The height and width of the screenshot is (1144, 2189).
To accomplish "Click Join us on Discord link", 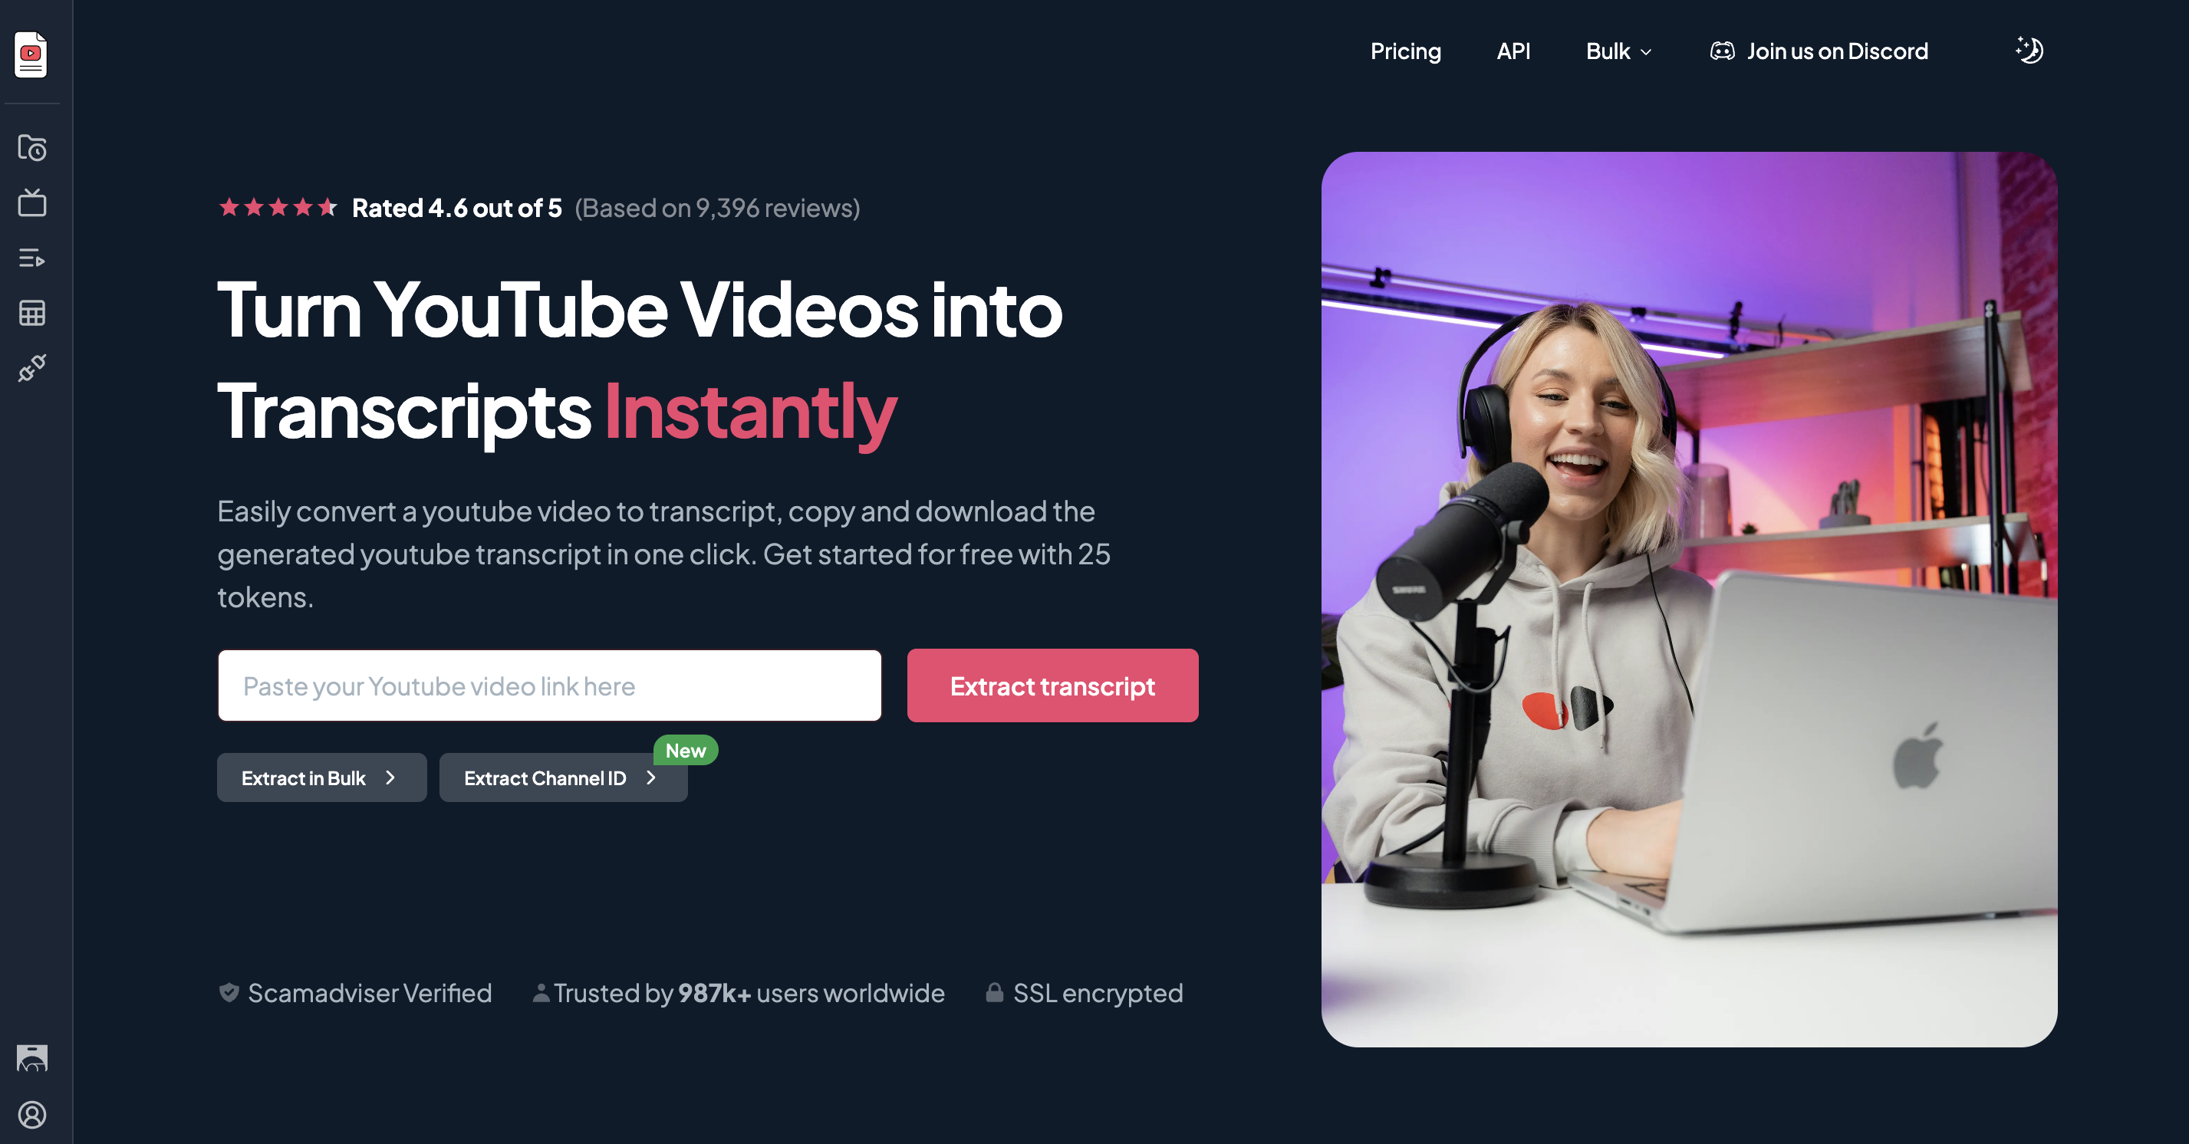I will (1836, 52).
